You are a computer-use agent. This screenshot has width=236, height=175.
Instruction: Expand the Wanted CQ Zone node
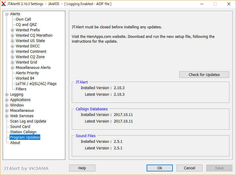point(12,57)
